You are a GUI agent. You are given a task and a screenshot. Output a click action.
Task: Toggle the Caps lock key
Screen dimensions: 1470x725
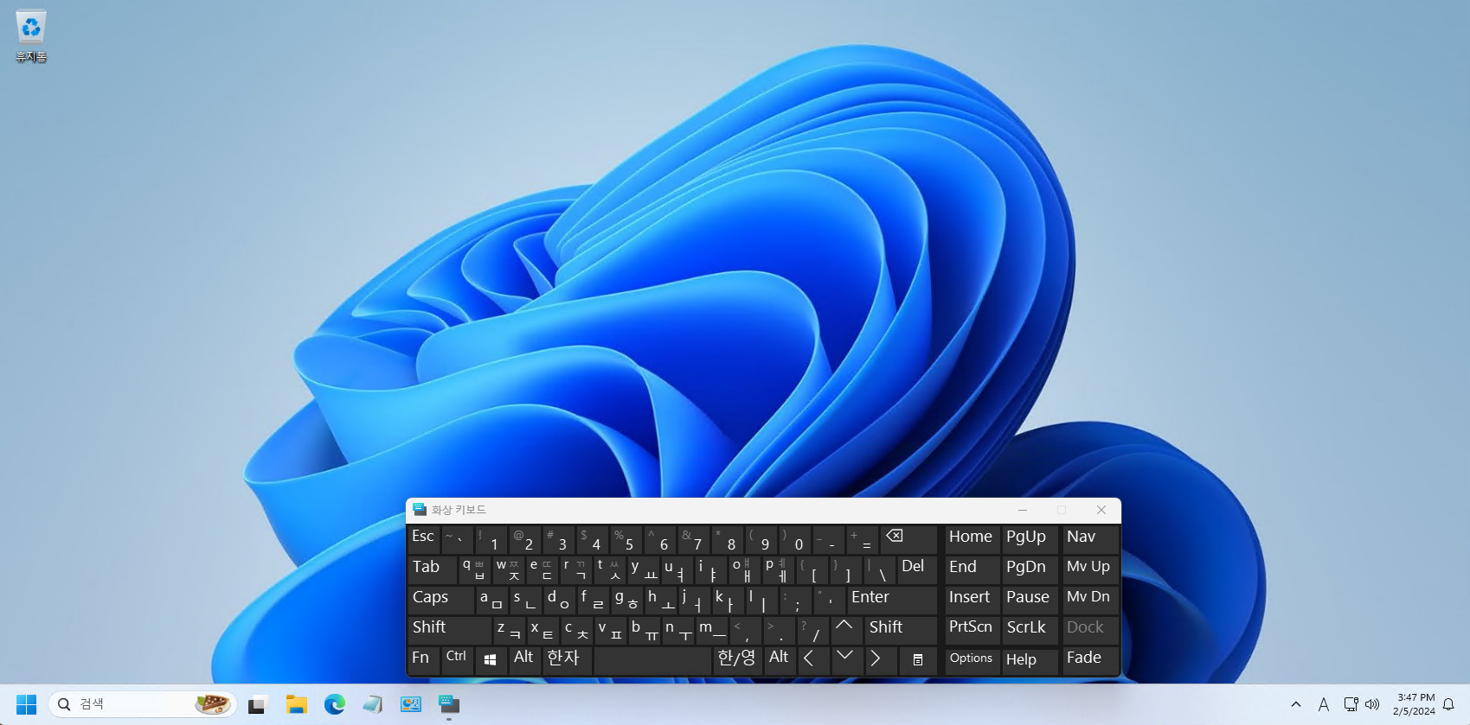click(440, 600)
